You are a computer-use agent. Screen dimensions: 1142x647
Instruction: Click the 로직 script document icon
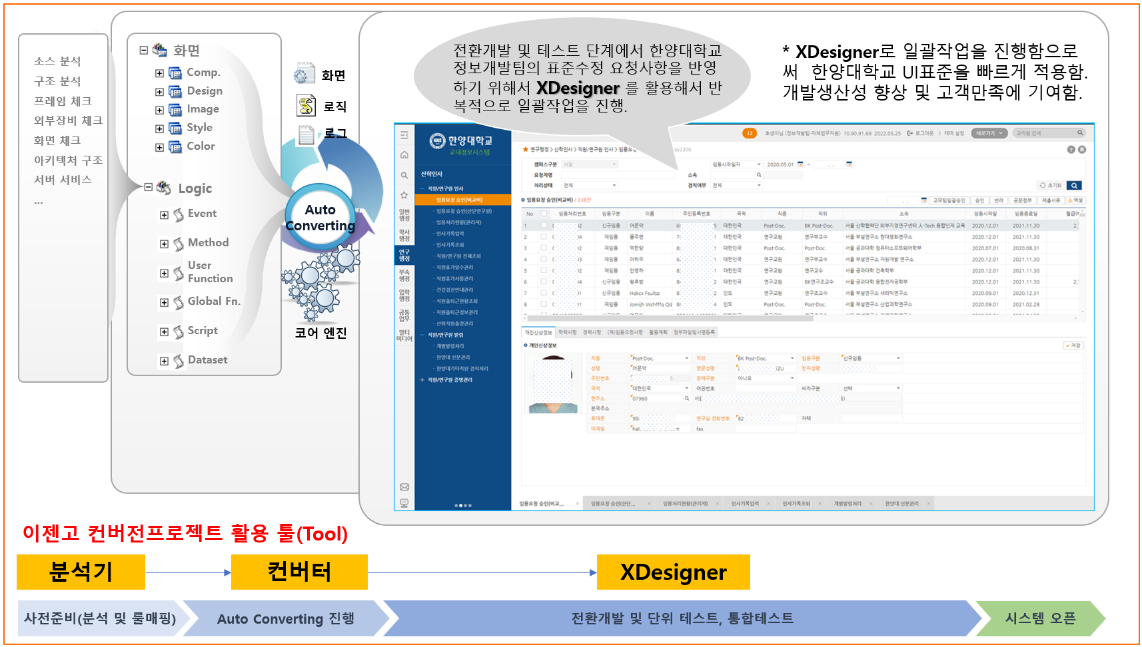306,105
